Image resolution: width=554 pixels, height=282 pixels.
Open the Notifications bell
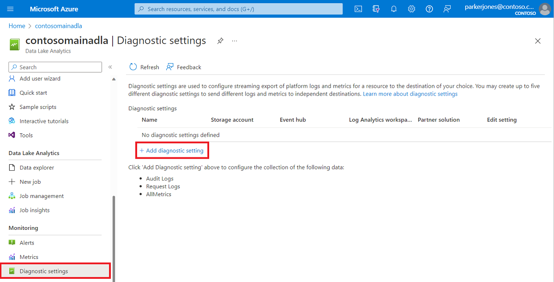click(x=393, y=9)
